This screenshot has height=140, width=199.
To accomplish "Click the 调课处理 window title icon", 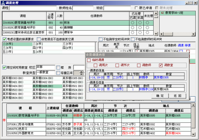I will pos(3,3).
